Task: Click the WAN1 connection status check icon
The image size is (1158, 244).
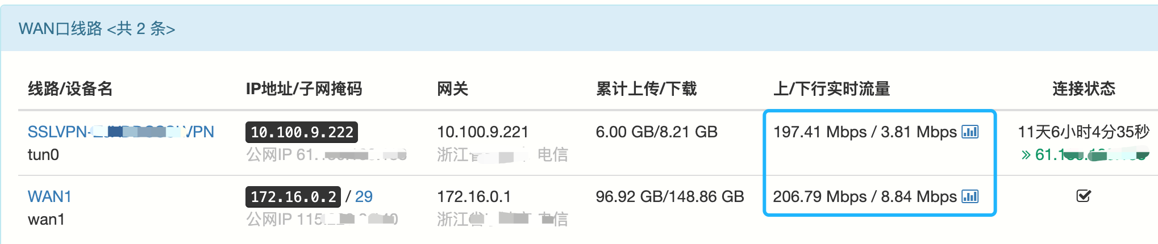Action: pos(1084,196)
